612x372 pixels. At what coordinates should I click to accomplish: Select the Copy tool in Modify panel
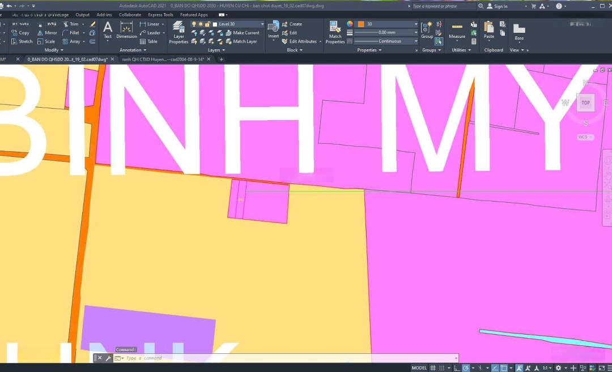[x=22, y=32]
